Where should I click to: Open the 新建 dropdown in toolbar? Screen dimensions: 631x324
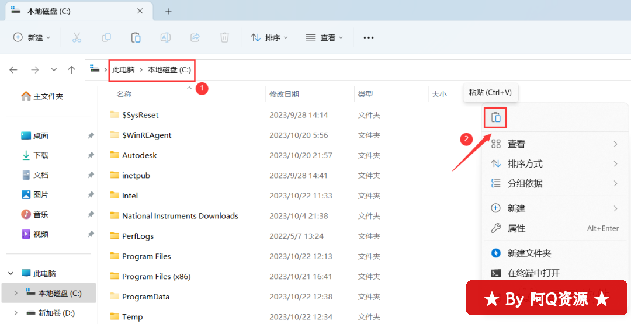[32, 37]
